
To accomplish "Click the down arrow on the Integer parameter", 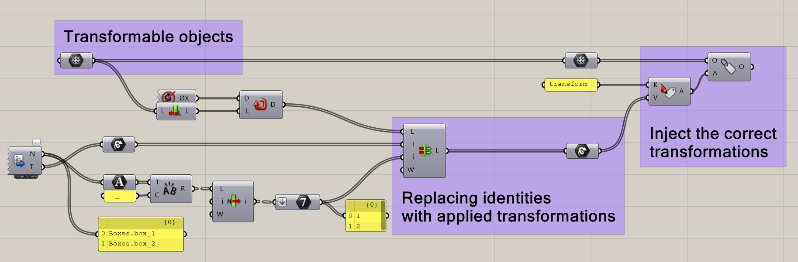I will coord(283,202).
